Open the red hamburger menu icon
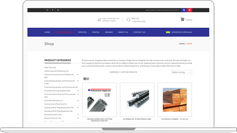This screenshot has width=237, height=133. pyautogui.click(x=190, y=10)
